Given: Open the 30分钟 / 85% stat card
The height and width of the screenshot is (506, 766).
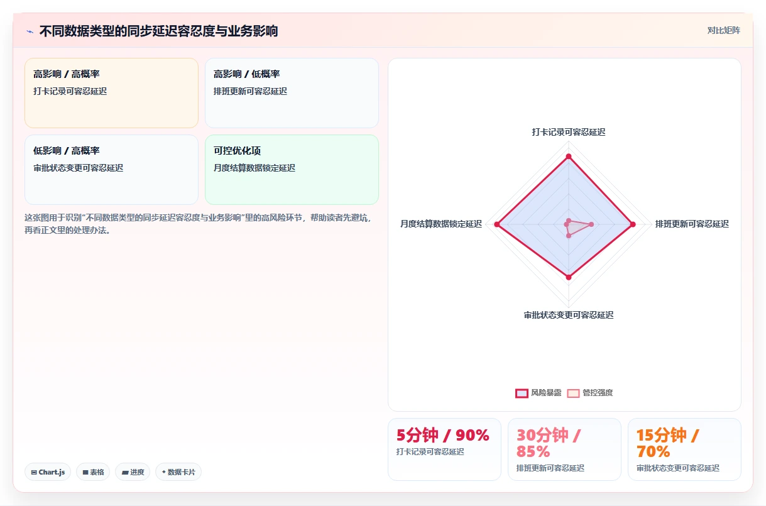Looking at the screenshot, I should click(564, 449).
